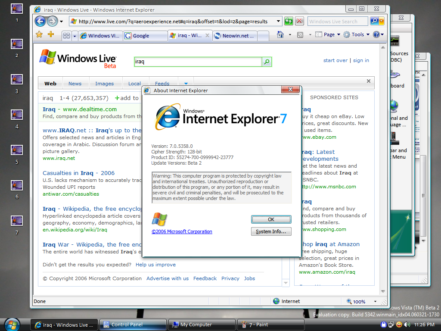Expand zoom level dropdown arrow

tap(375, 301)
